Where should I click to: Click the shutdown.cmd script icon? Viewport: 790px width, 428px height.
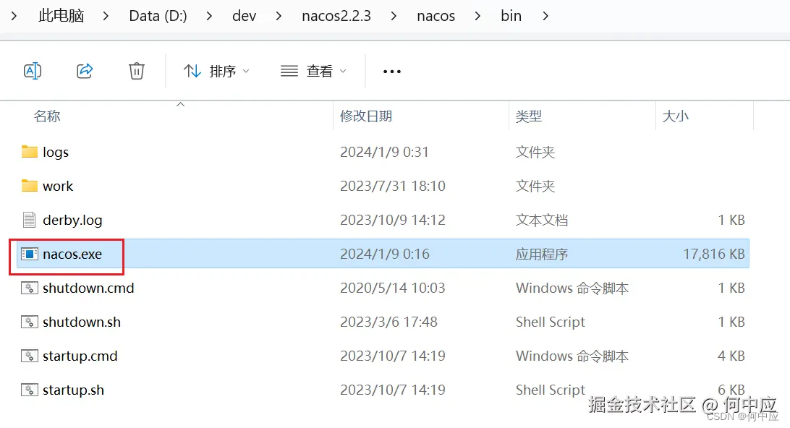(x=29, y=288)
